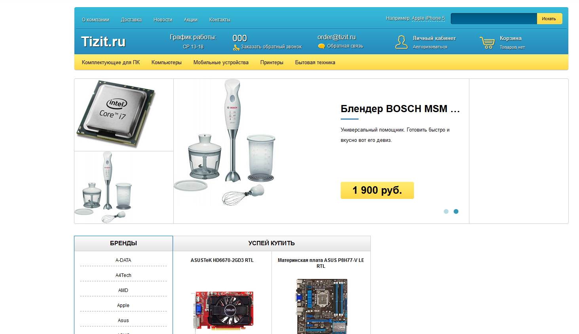Click the phone callback icon
This screenshot has width=579, height=334.
pyautogui.click(x=236, y=48)
